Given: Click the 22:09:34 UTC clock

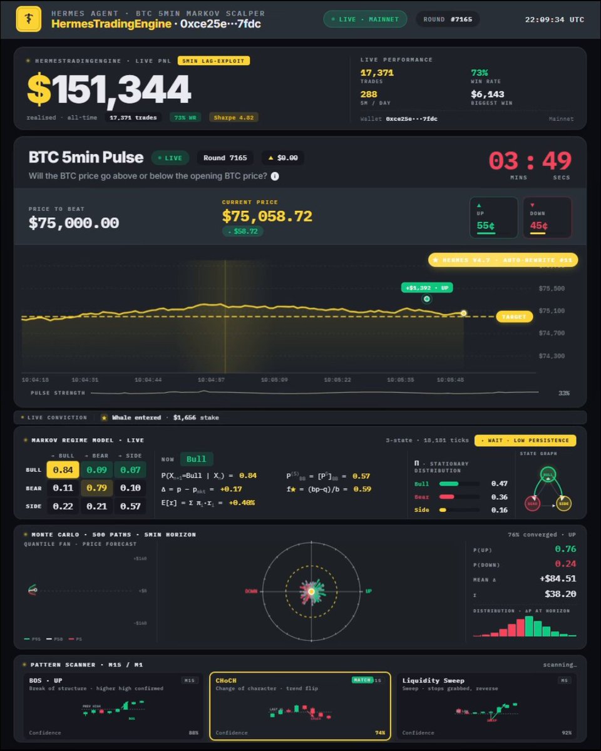Looking at the screenshot, I should coord(555,19).
